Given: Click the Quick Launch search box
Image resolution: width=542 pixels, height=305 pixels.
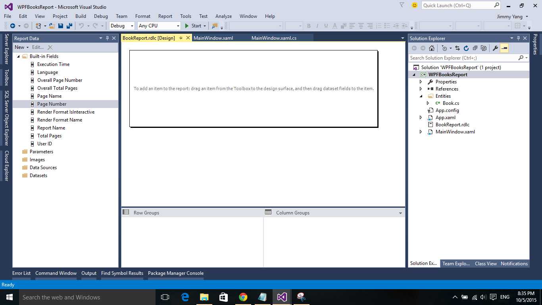Looking at the screenshot, I should (x=461, y=5).
